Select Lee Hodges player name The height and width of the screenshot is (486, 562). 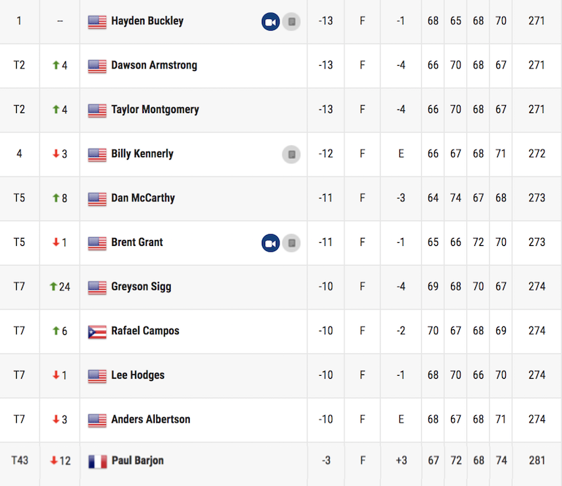click(138, 375)
